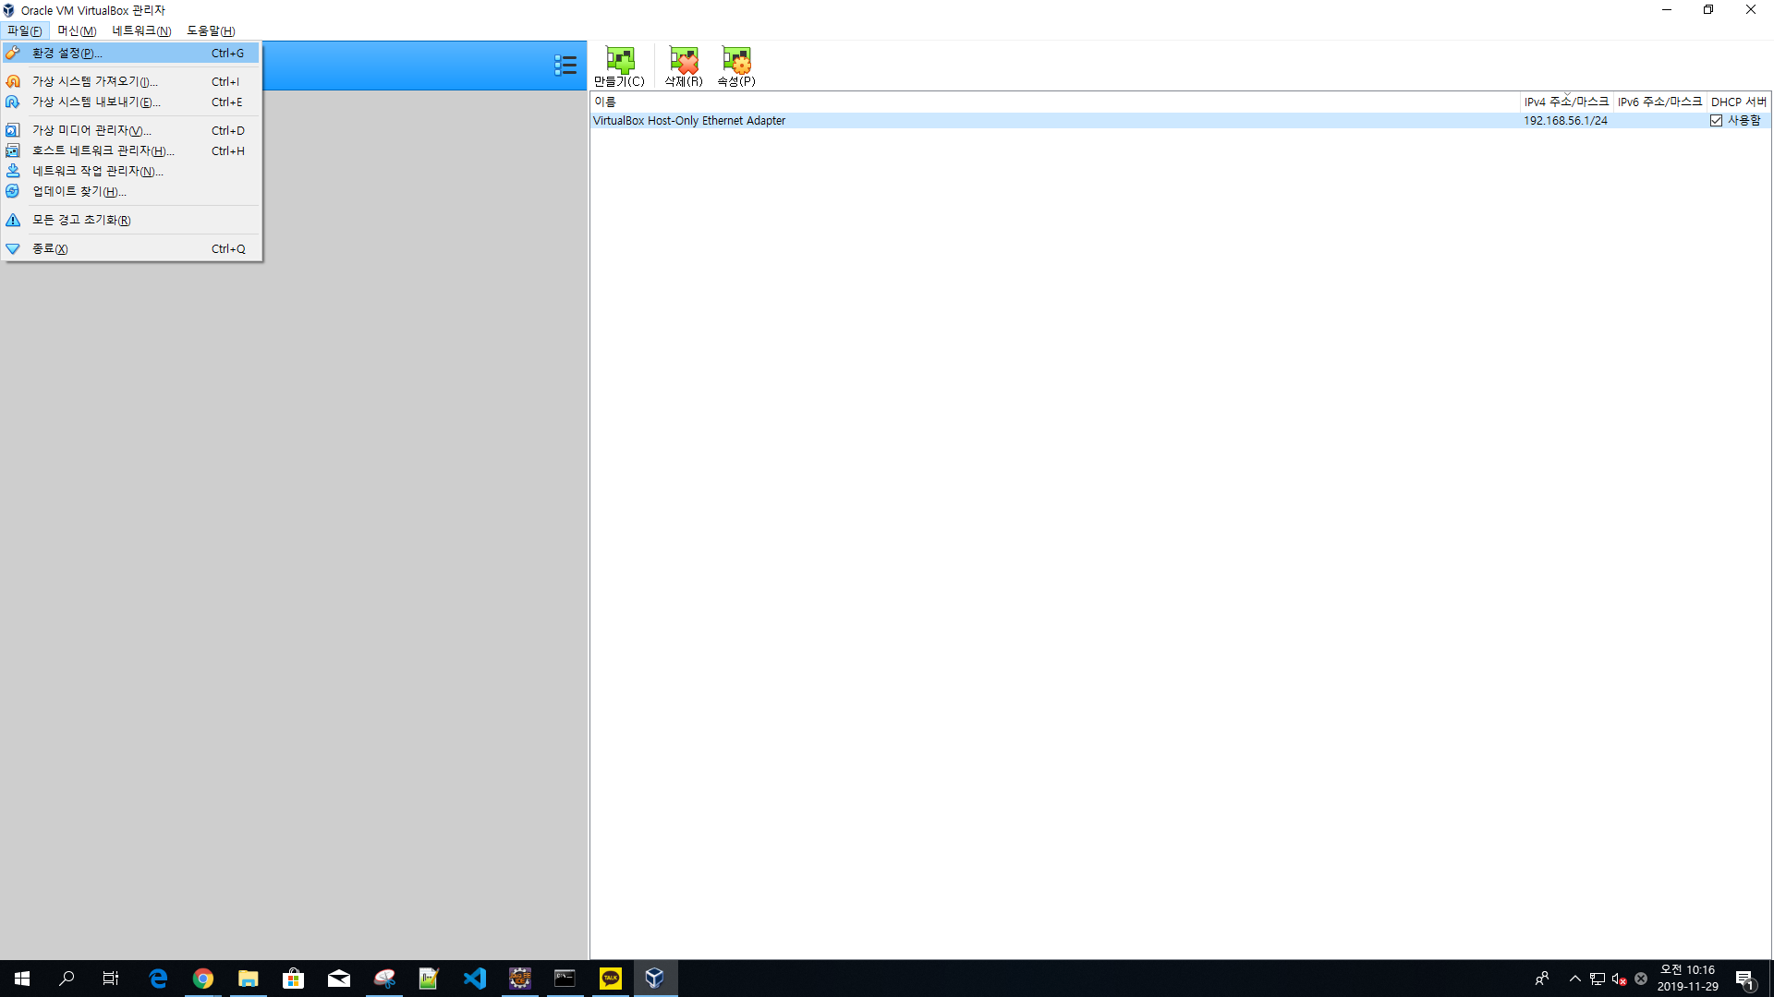Click the Create (만들기) network adapter icon
Screen dimensions: 1774x997
tap(619, 66)
